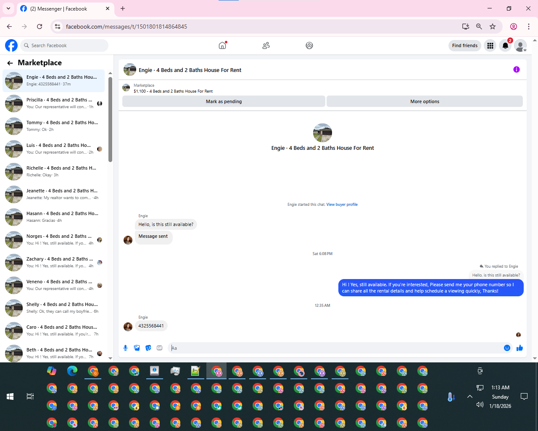538x431 pixels.
Task: Open the Priscilla conversation
Action: (54, 104)
